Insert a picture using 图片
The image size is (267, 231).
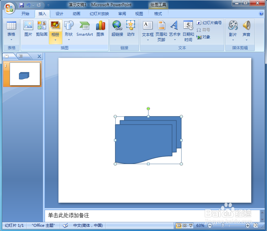28,28
